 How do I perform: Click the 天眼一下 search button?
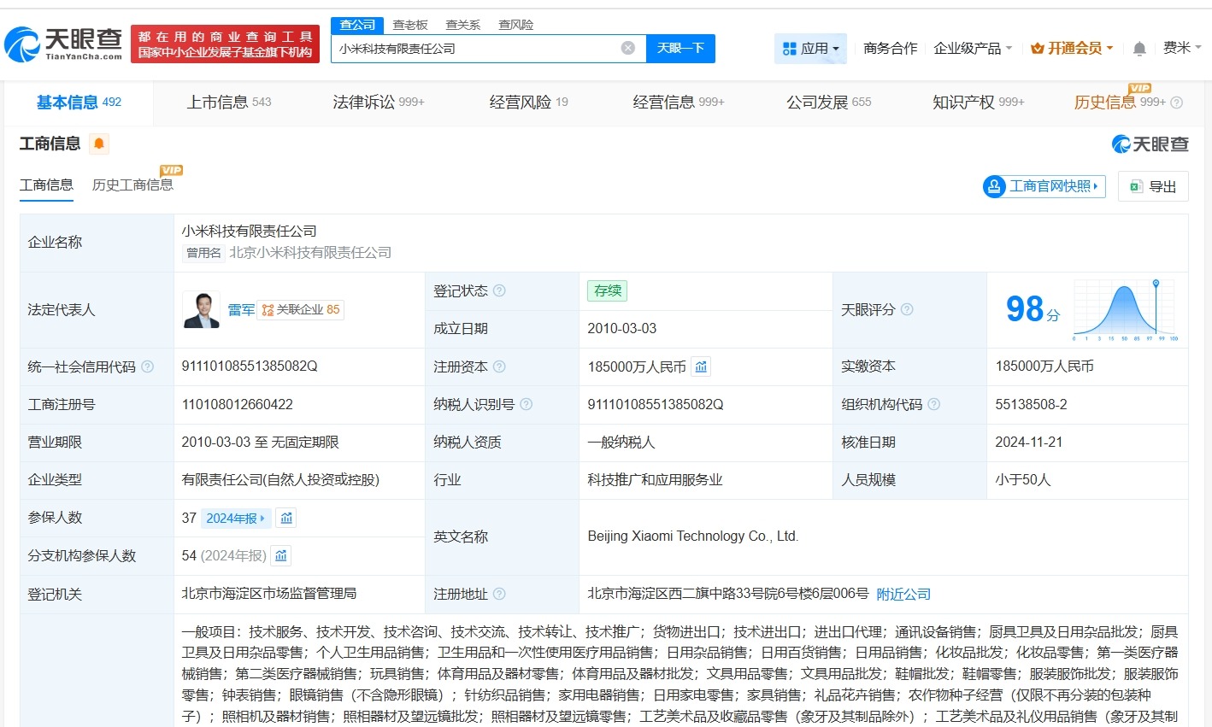click(680, 49)
